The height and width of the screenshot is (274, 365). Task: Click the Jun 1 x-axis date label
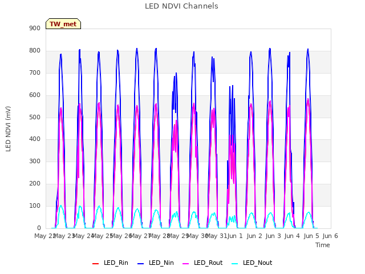tap(235, 236)
